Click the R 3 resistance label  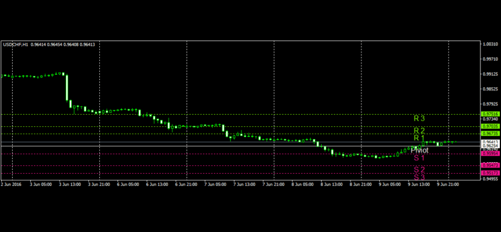[419, 119]
